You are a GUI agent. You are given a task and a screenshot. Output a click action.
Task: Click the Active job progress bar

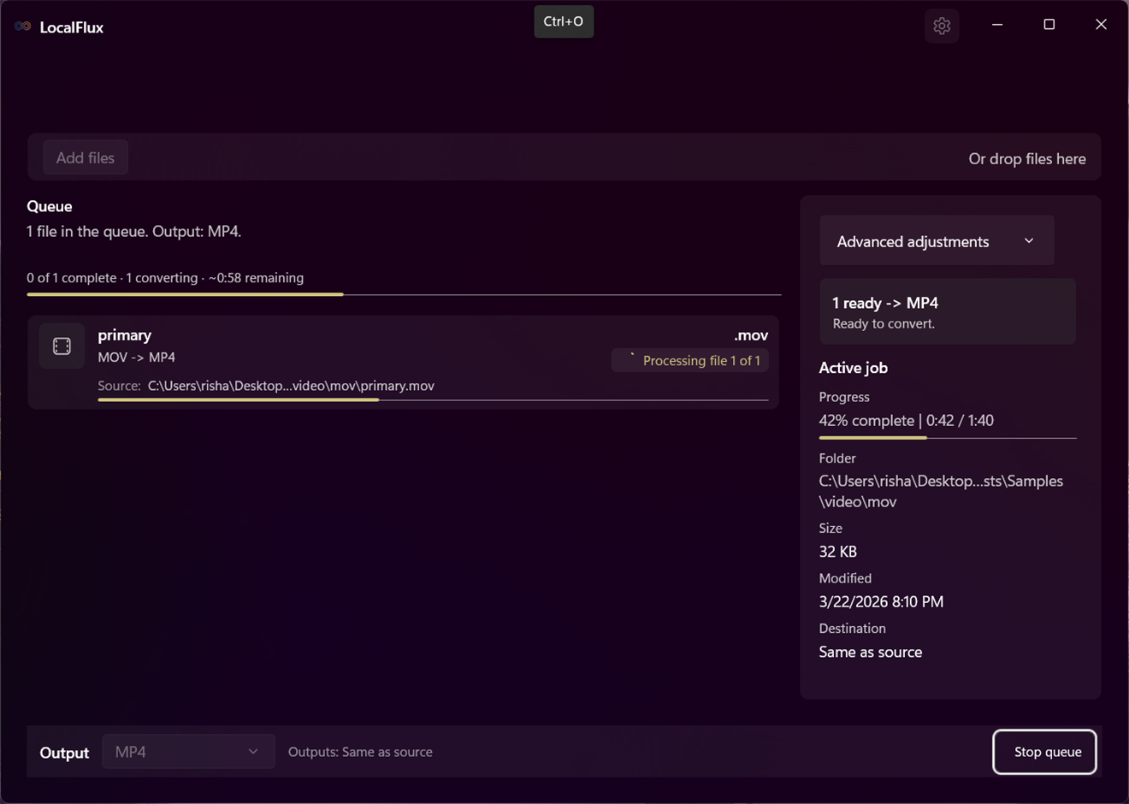(948, 438)
